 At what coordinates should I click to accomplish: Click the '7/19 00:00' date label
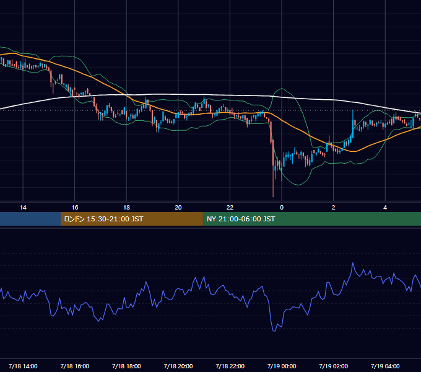(282, 366)
